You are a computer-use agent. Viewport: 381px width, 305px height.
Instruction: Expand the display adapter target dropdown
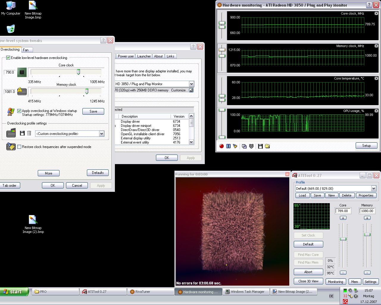click(x=191, y=84)
